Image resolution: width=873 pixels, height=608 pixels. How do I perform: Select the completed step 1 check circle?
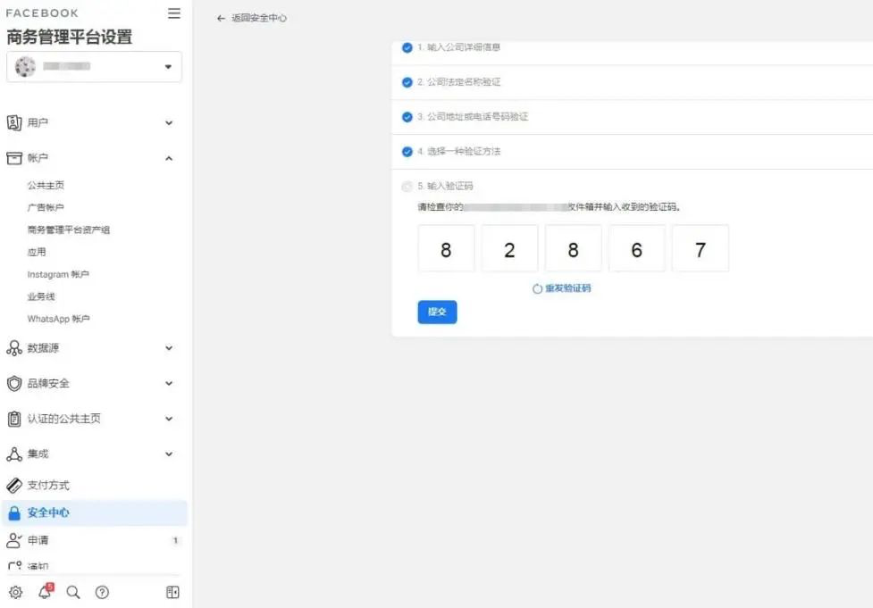click(407, 48)
